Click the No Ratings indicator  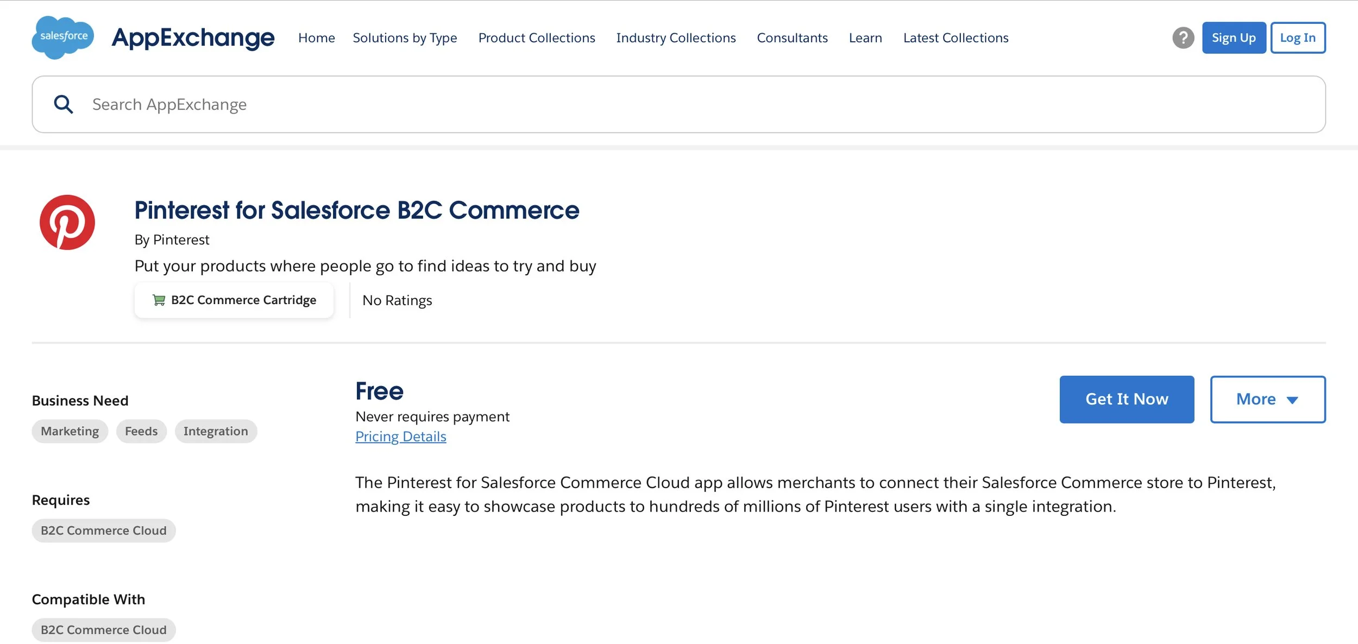pyautogui.click(x=397, y=300)
